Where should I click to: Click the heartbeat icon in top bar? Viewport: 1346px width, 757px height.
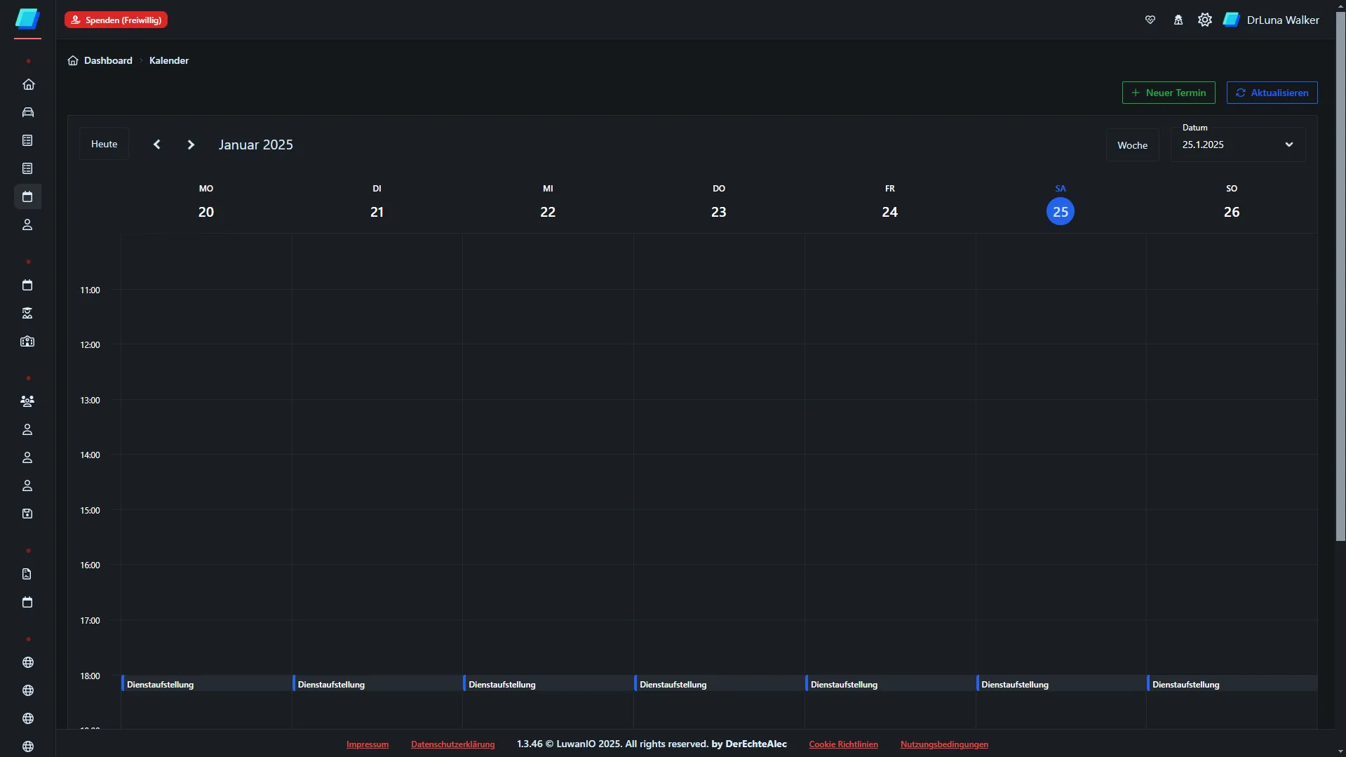1150,20
